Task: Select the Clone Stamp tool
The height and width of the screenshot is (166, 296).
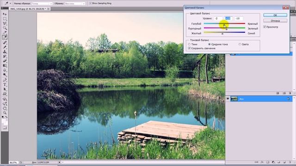Action: [5, 52]
